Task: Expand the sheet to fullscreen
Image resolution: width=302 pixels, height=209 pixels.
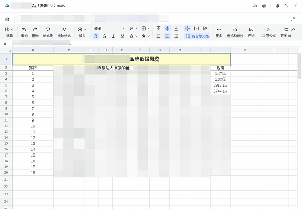Action: coord(292,19)
